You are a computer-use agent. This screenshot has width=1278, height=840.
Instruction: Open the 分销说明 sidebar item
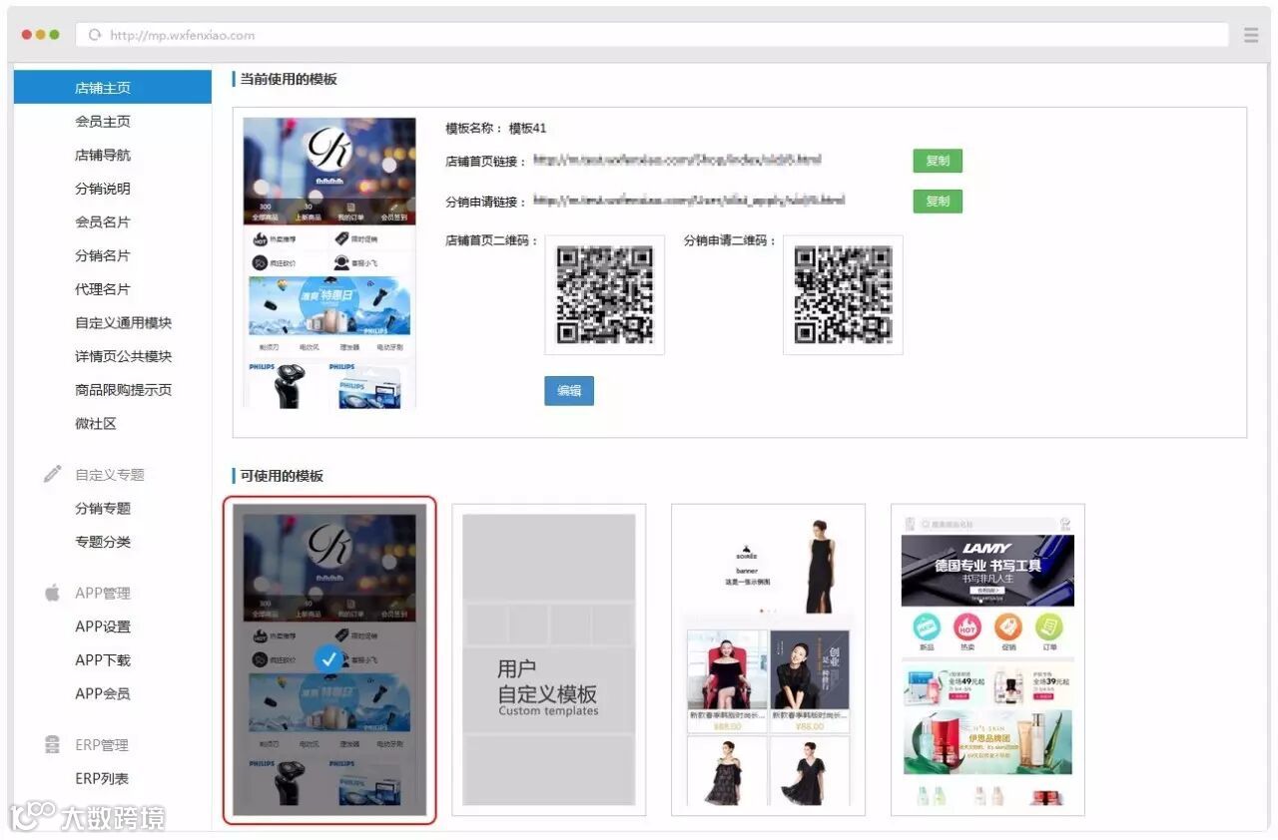pyautogui.click(x=103, y=189)
